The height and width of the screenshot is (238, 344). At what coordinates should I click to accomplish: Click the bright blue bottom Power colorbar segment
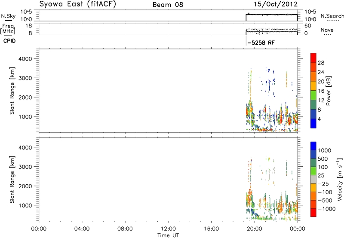(x=313, y=123)
